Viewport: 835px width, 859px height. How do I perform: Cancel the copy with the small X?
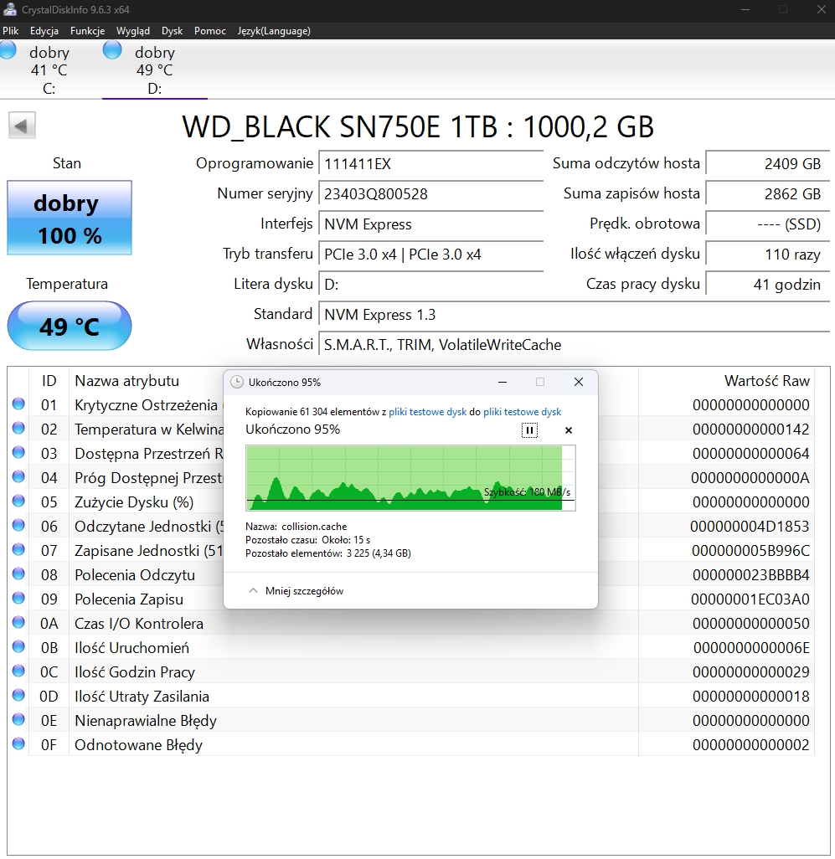click(x=569, y=430)
